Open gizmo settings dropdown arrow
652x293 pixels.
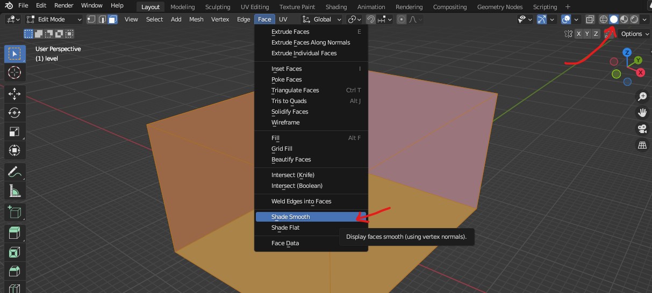551,19
